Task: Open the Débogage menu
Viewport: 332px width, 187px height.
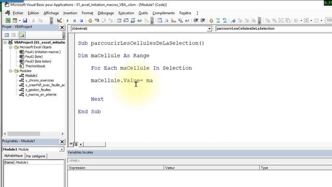Action: tap(106, 13)
